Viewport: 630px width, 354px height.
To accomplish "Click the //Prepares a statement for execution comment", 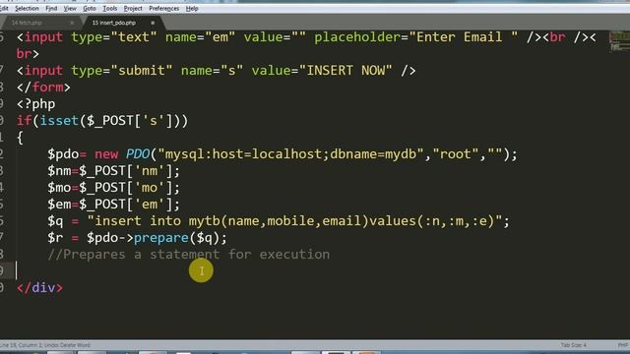I will point(189,255).
